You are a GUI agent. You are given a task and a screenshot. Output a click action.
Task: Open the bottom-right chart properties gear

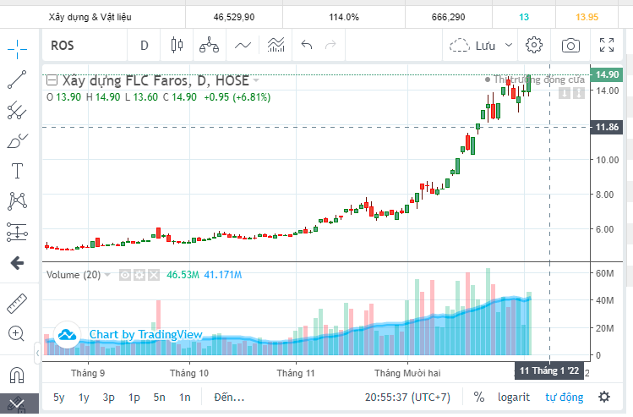604,397
